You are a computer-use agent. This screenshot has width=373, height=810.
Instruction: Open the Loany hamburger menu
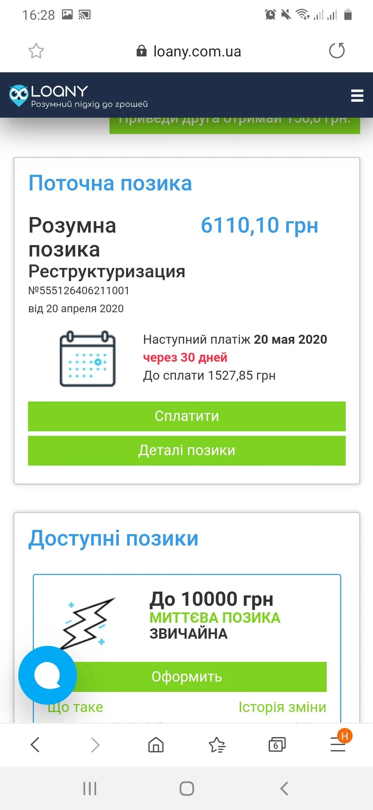click(357, 95)
